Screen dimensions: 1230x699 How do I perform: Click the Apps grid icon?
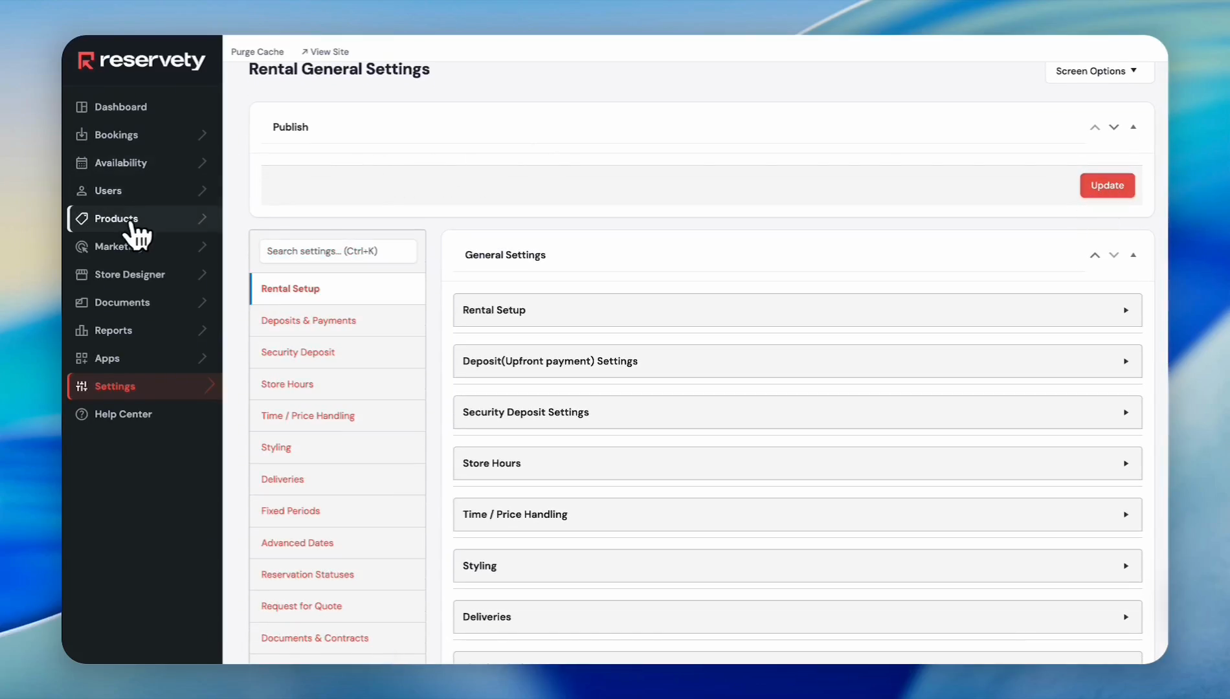coord(82,358)
